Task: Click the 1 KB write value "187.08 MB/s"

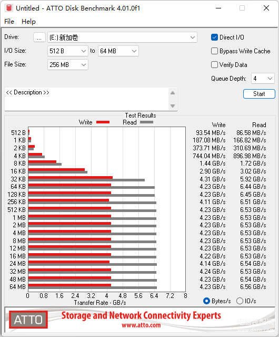Action: click(209, 140)
